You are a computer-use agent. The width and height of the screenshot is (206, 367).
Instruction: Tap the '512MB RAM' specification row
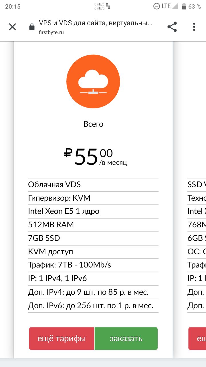tap(93, 225)
